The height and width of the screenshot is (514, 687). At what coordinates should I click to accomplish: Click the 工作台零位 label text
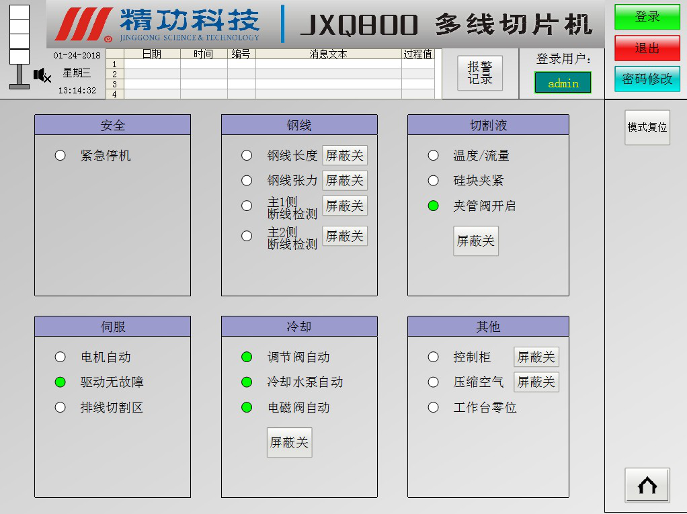[485, 408]
